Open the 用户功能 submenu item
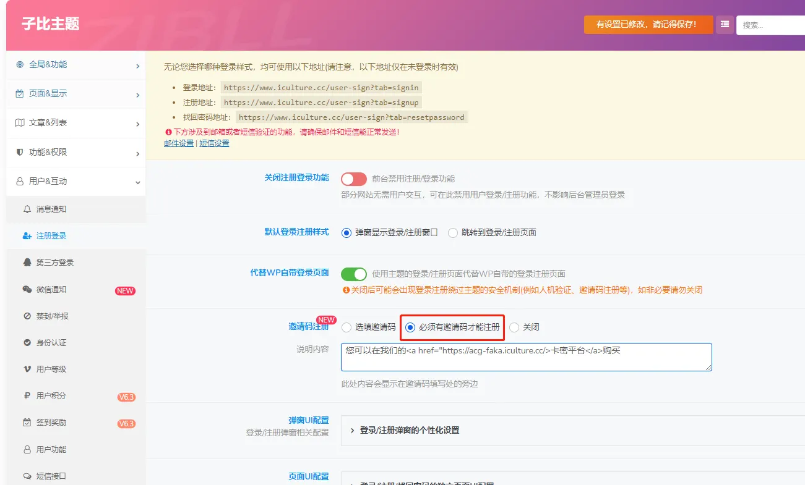 tap(76, 450)
